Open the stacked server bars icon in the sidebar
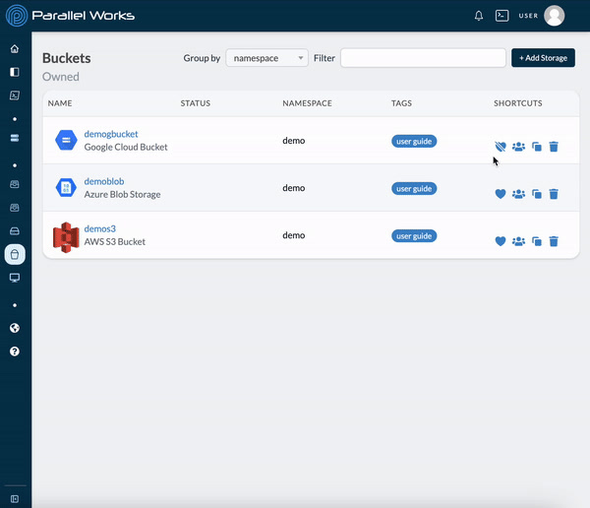The image size is (590, 508). coord(15,138)
